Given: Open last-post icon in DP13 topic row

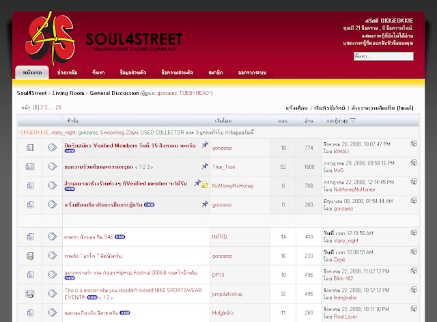Looking at the screenshot, I should pyautogui.click(x=414, y=271).
